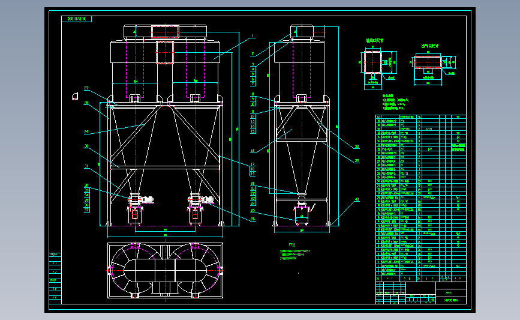Screen dimensions: 520x320
Task: Select part balloon number 1
Action: point(253,36)
